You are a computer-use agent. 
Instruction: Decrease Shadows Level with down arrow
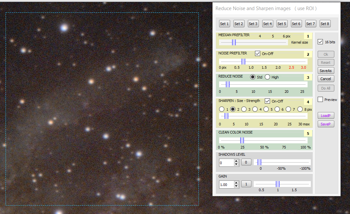tap(236, 164)
